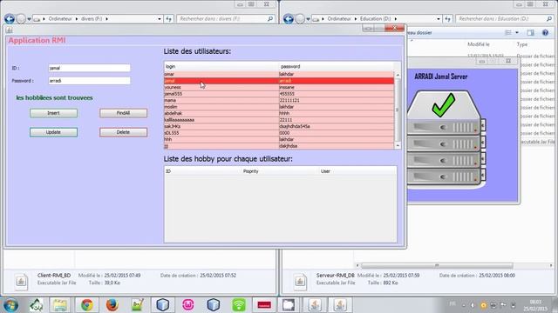
Task: Open address bar dropdown in Education (D:) window
Action: [439, 19]
